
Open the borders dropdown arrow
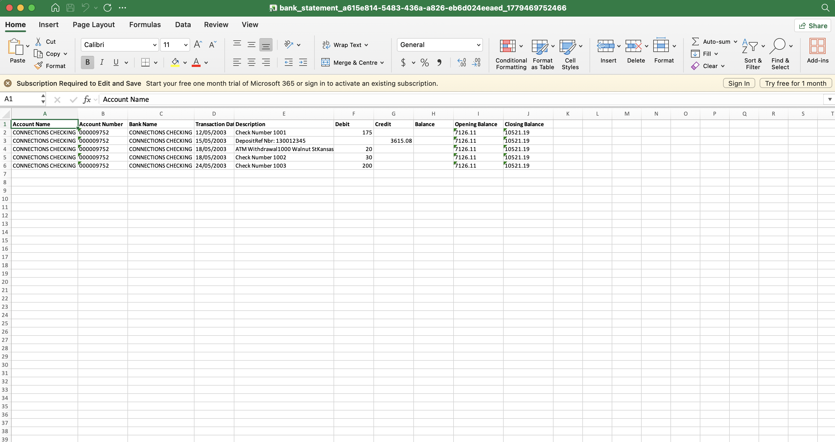coord(156,63)
